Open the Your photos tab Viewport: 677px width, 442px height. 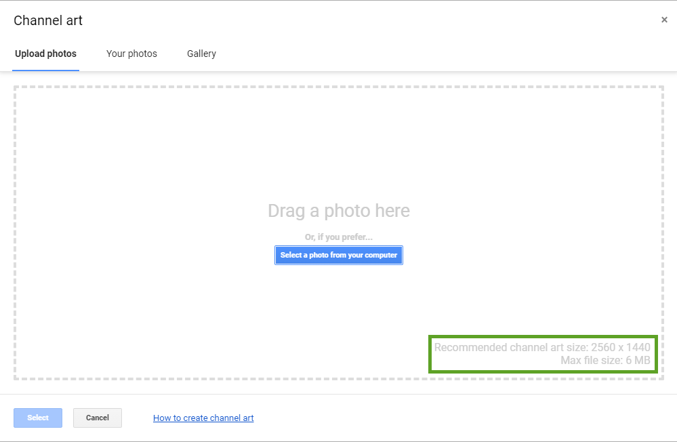click(x=131, y=54)
